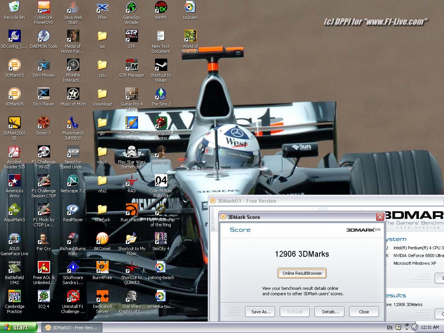Select the Recycle Bin icon
The image size is (444, 333).
[14, 7]
